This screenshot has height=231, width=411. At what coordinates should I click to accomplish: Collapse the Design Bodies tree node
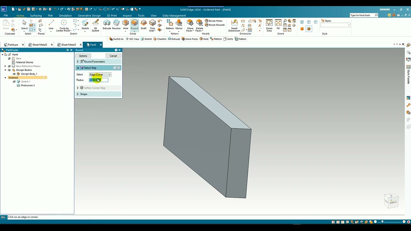[5, 70]
